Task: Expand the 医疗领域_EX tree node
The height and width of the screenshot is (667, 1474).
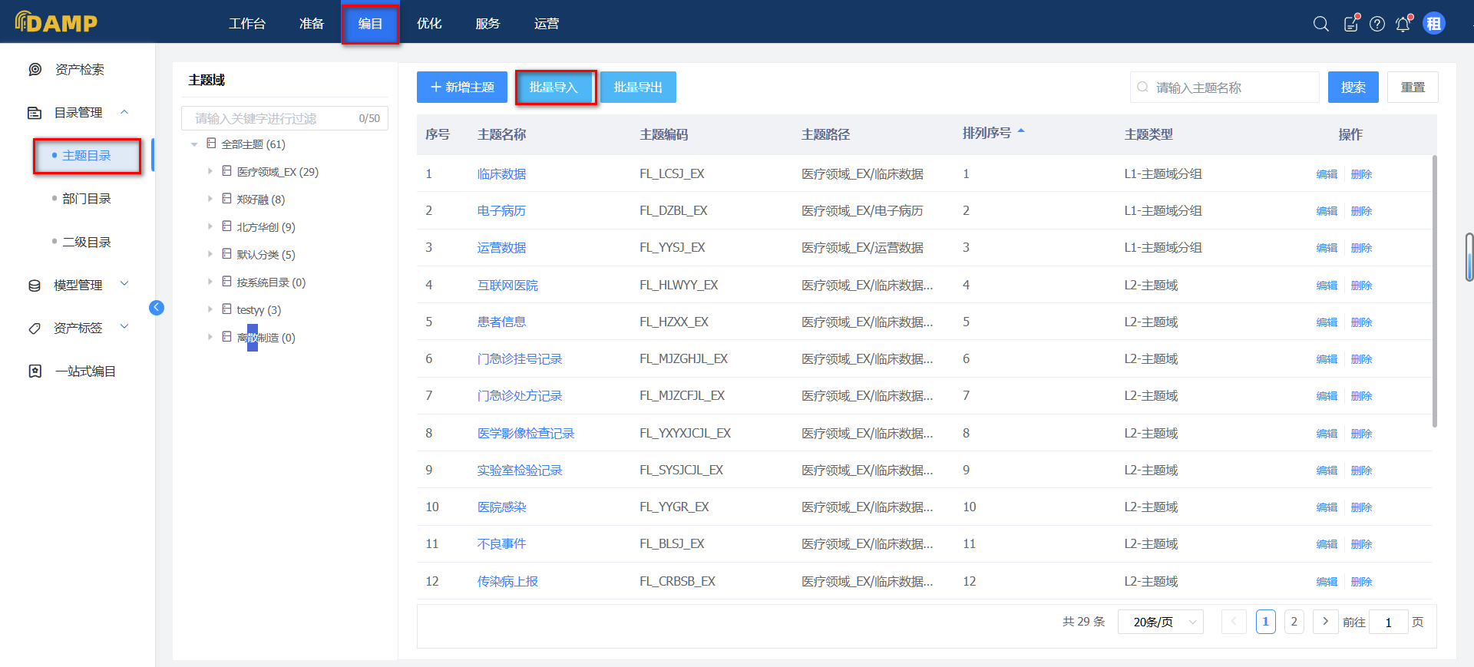Action: (210, 172)
